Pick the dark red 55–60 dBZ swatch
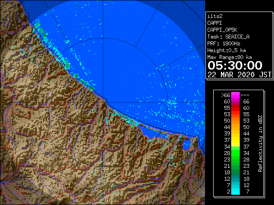The height and width of the screenshot is (205, 274). [x=235, y=108]
